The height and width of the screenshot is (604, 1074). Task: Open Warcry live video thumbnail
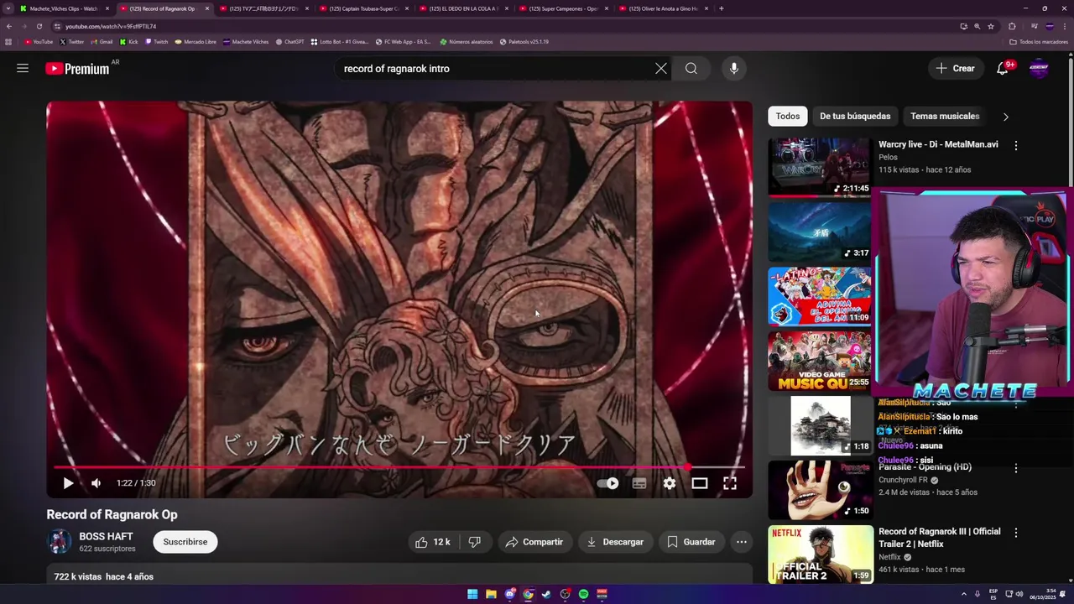(820, 167)
